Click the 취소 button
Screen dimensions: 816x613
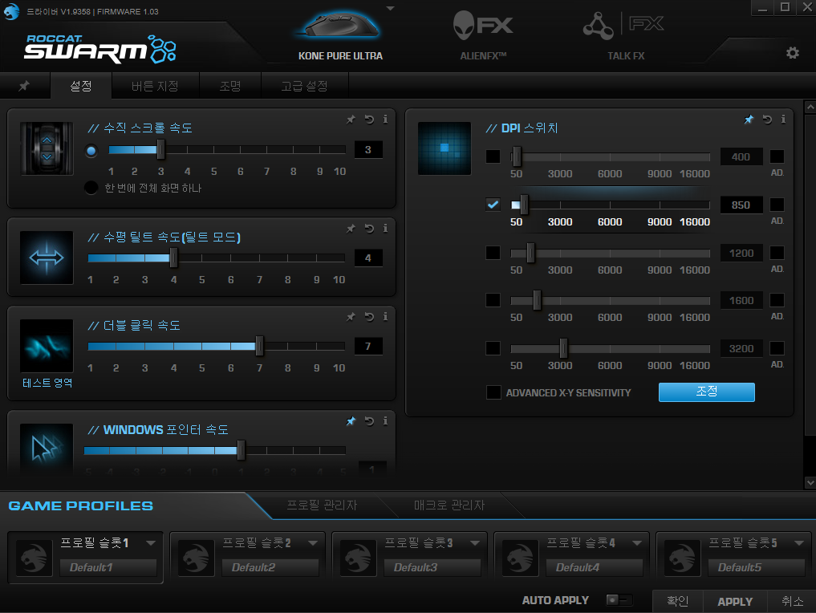(x=792, y=601)
